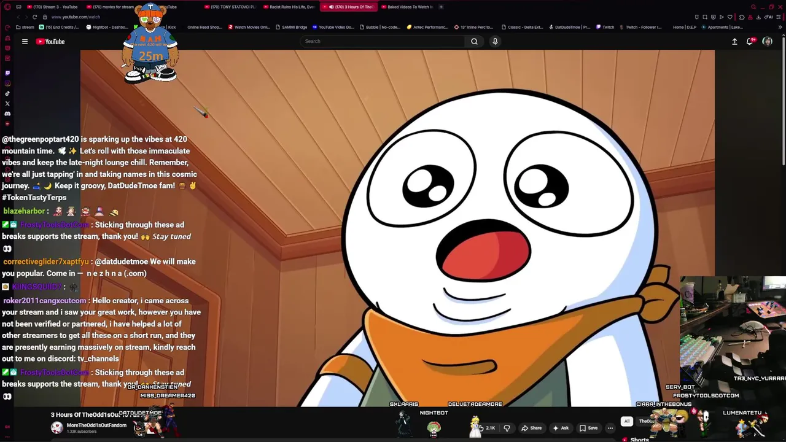
Task: Switch to 'Baked Videos To Watch' tab
Action: pos(407,7)
